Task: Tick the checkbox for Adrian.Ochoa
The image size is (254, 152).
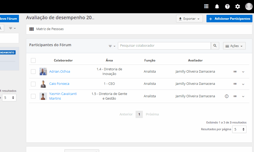Action: [33, 72]
